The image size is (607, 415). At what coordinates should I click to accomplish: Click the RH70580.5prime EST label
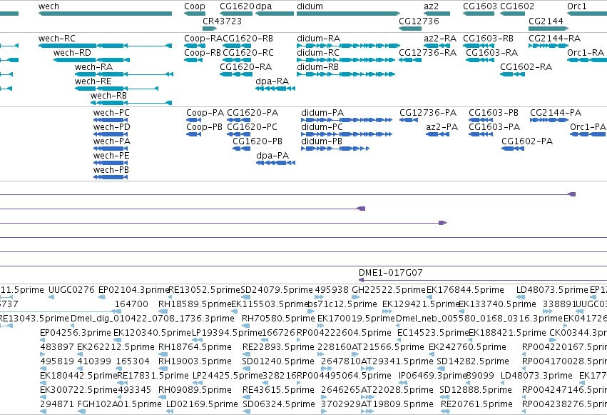pos(278,319)
